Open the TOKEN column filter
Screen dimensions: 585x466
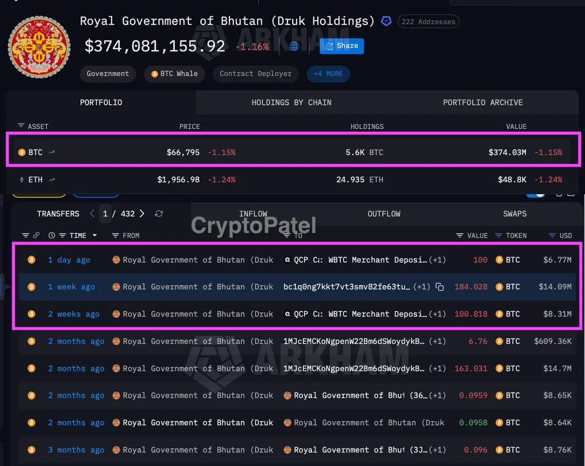point(498,235)
